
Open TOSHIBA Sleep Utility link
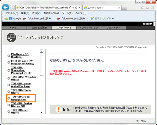click(x=21, y=91)
